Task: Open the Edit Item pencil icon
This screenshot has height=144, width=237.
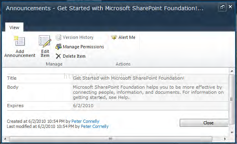Action: 45,41
